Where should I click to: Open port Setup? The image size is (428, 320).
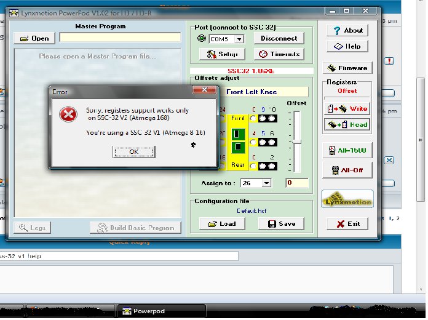tap(222, 54)
